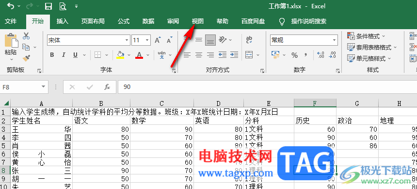Viewport: 417px width, 189px height.
Task: Toggle Bold formatting
Action: click(x=52, y=55)
